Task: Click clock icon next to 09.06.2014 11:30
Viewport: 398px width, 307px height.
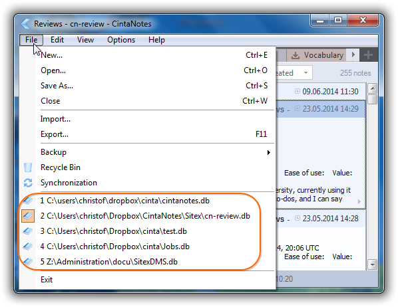Action: [298, 91]
